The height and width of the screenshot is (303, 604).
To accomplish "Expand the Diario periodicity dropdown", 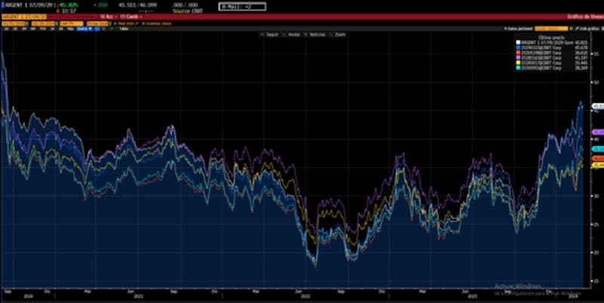I will click(96, 23).
